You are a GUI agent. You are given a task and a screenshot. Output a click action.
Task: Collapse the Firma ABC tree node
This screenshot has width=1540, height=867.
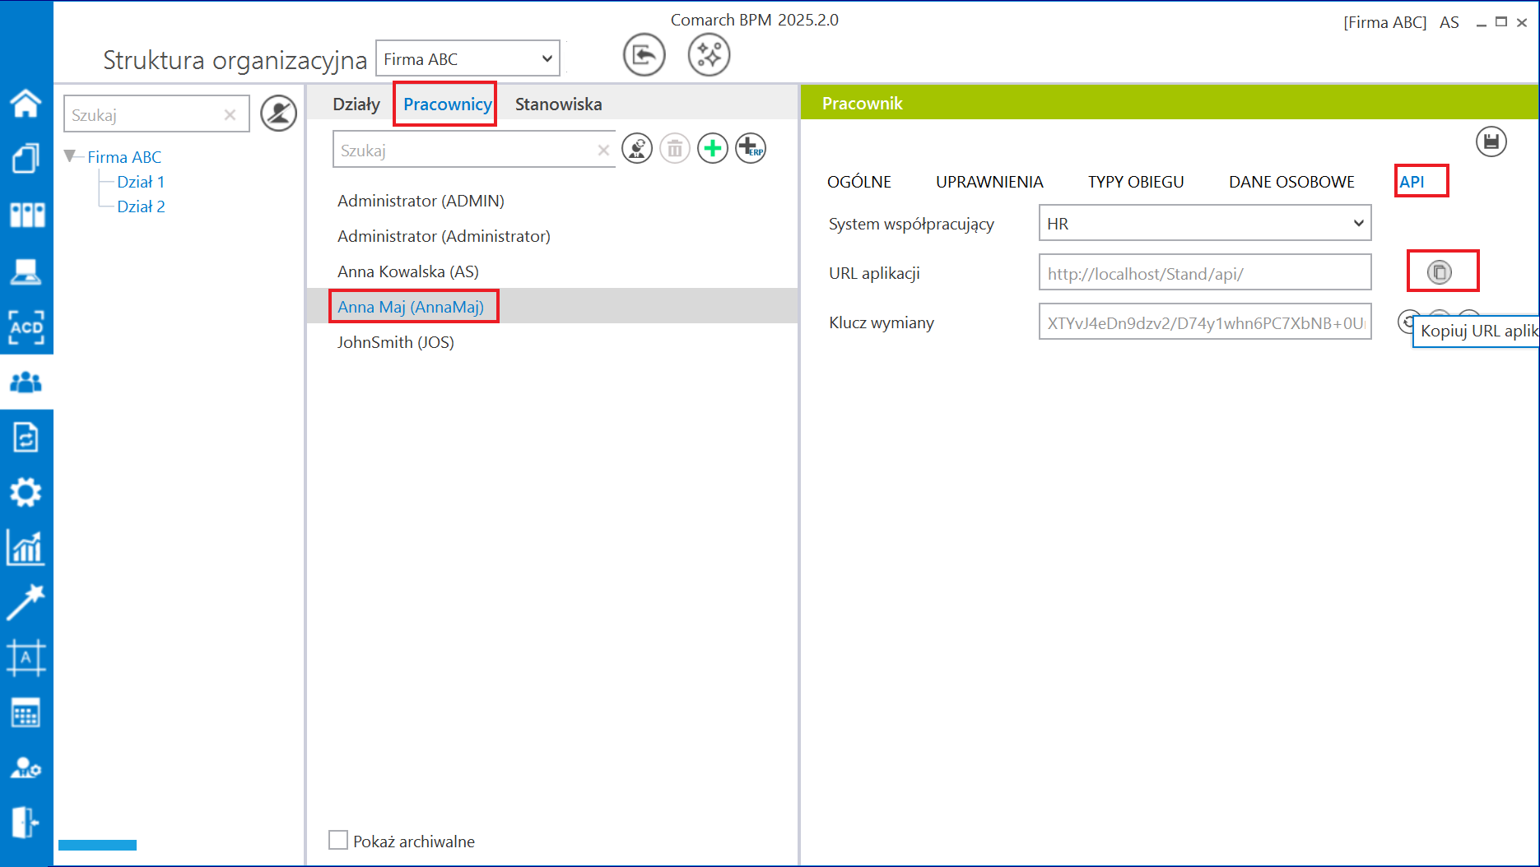click(x=71, y=156)
